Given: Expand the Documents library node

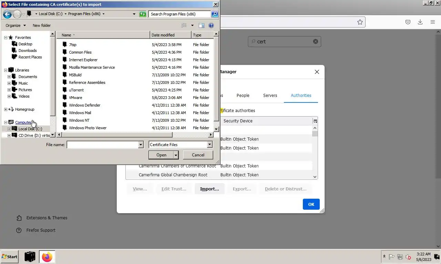Looking at the screenshot, I should 9,77.
